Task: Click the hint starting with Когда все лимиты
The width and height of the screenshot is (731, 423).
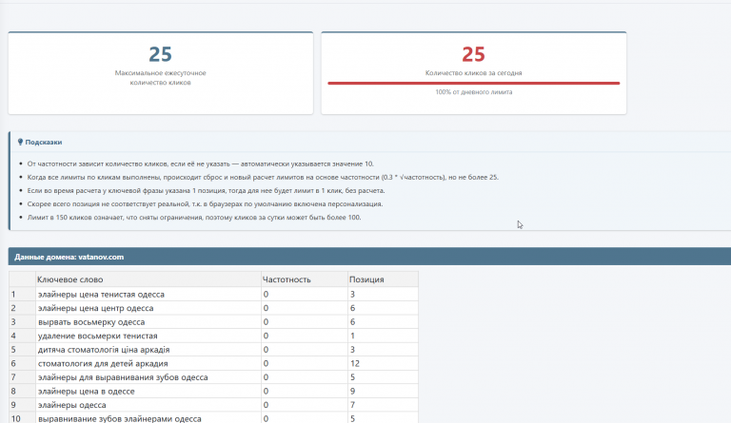Action: (263, 178)
